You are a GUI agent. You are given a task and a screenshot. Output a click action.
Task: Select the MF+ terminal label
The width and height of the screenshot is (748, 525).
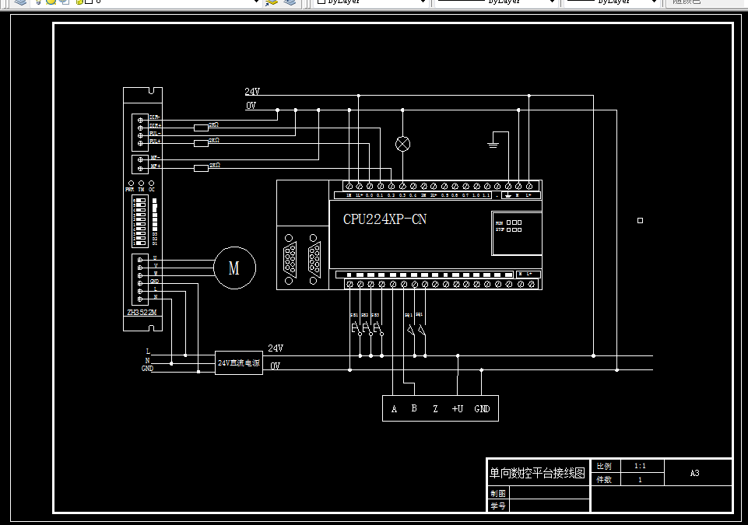click(156, 166)
